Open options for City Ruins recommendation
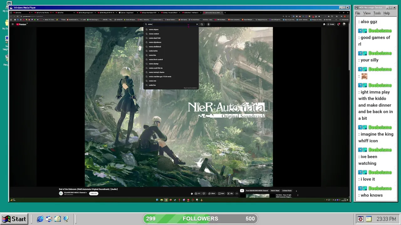This screenshot has width=401, height=225. coord(298,195)
